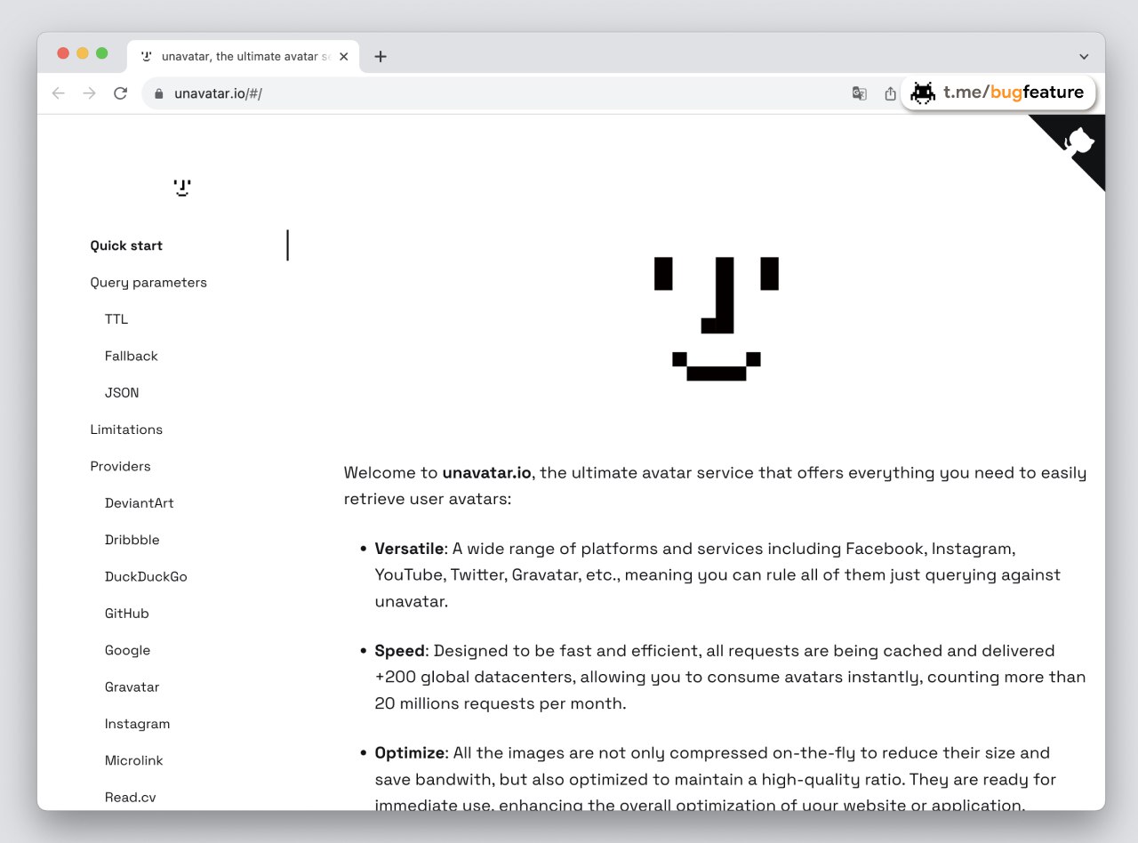Go to Query parameters in the sidebar
Screen dimensions: 1138x843
coord(148,283)
